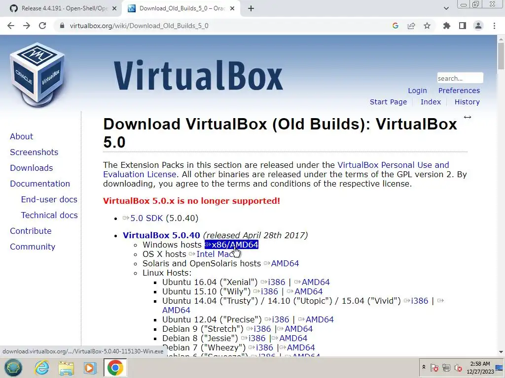The width and height of the screenshot is (505, 378).
Task: Reload the current page
Action: pos(42,26)
